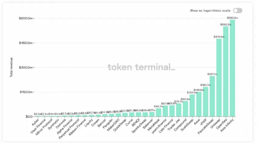The height and width of the screenshot is (143, 259).
Task: Select the Compound bar
Action: 185,109
